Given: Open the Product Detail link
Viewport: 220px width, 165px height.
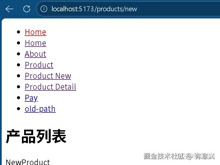Looking at the screenshot, I should point(50,87).
